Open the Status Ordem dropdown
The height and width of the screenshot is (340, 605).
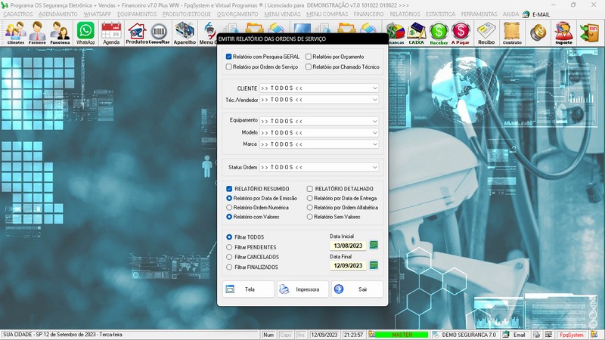(x=374, y=167)
